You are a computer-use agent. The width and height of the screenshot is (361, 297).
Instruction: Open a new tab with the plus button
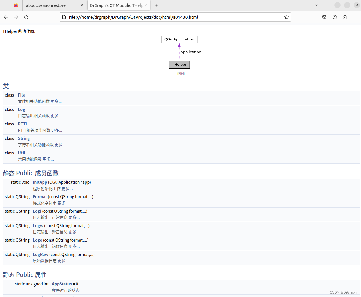point(156,5)
